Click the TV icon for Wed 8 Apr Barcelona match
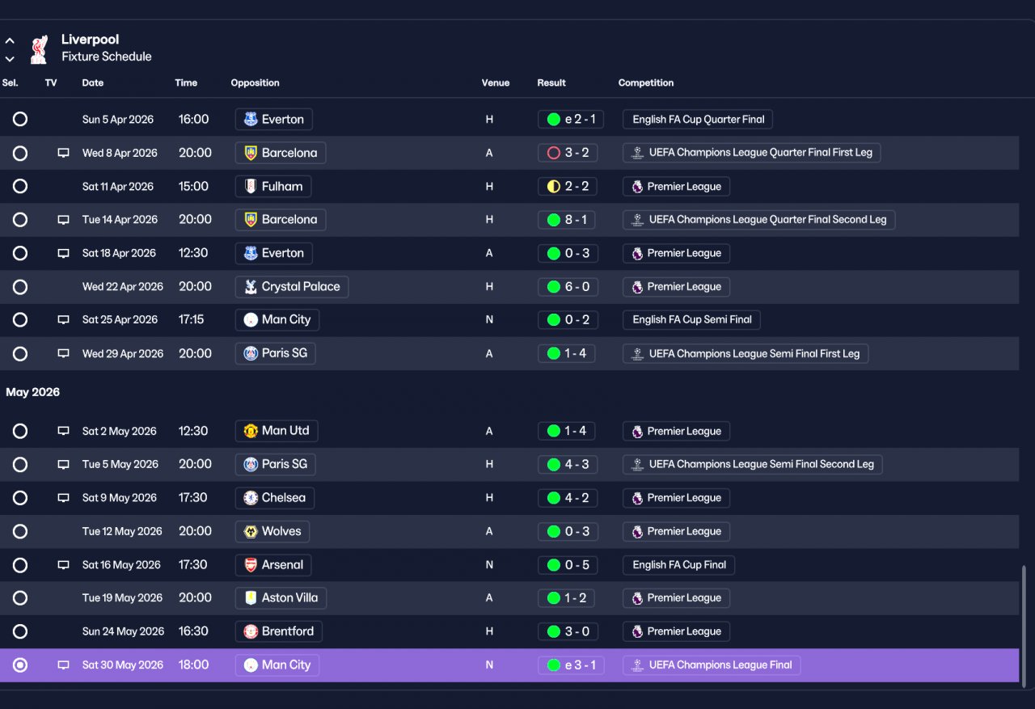This screenshot has width=1035, height=709. pos(63,153)
